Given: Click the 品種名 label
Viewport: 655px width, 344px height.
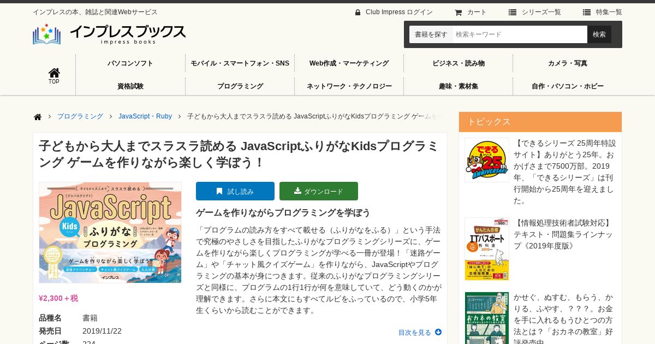Looking at the screenshot, I should point(50,318).
